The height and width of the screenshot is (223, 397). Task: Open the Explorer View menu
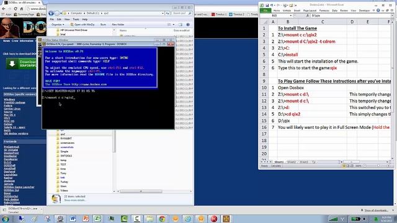(x=67, y=19)
